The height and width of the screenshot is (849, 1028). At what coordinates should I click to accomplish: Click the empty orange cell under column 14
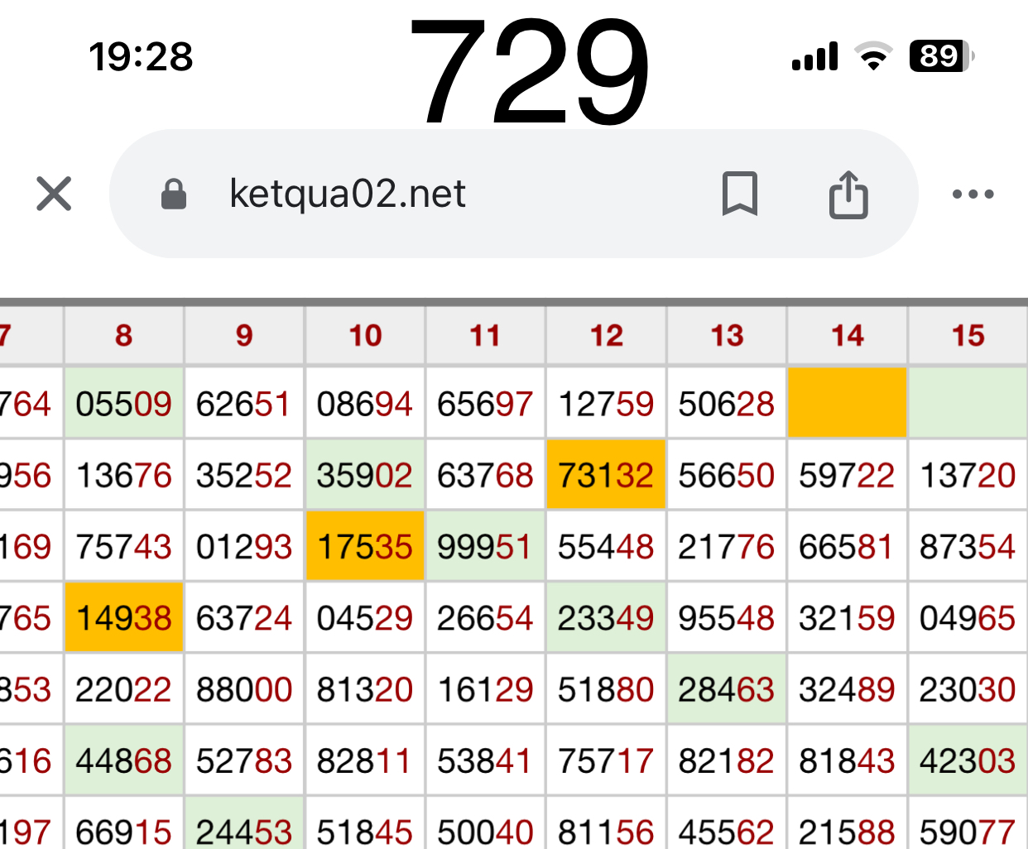(x=848, y=403)
